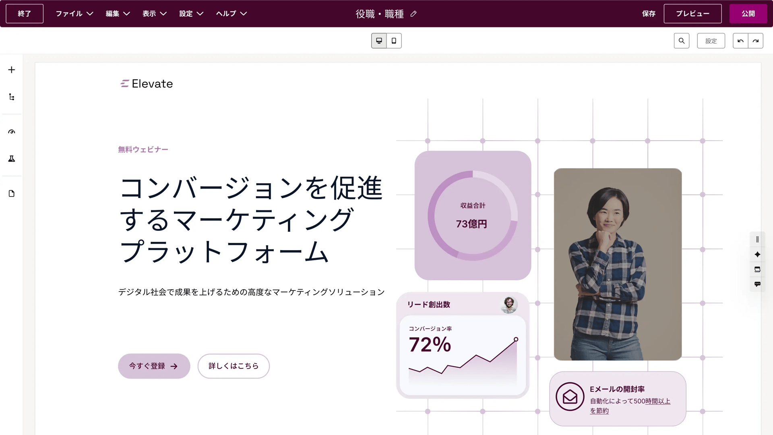
Task: Click the 公開 publish button
Action: tap(748, 14)
